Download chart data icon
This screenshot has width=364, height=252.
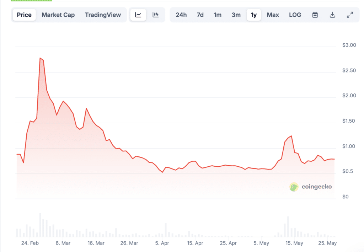(x=332, y=15)
